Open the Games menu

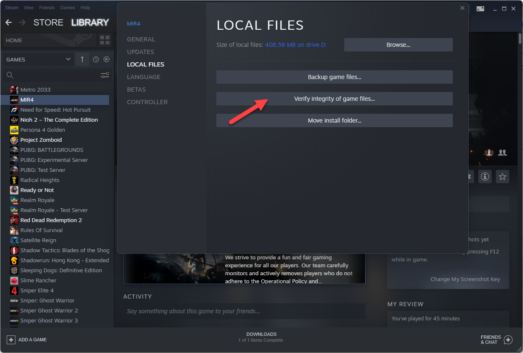[x=68, y=8]
